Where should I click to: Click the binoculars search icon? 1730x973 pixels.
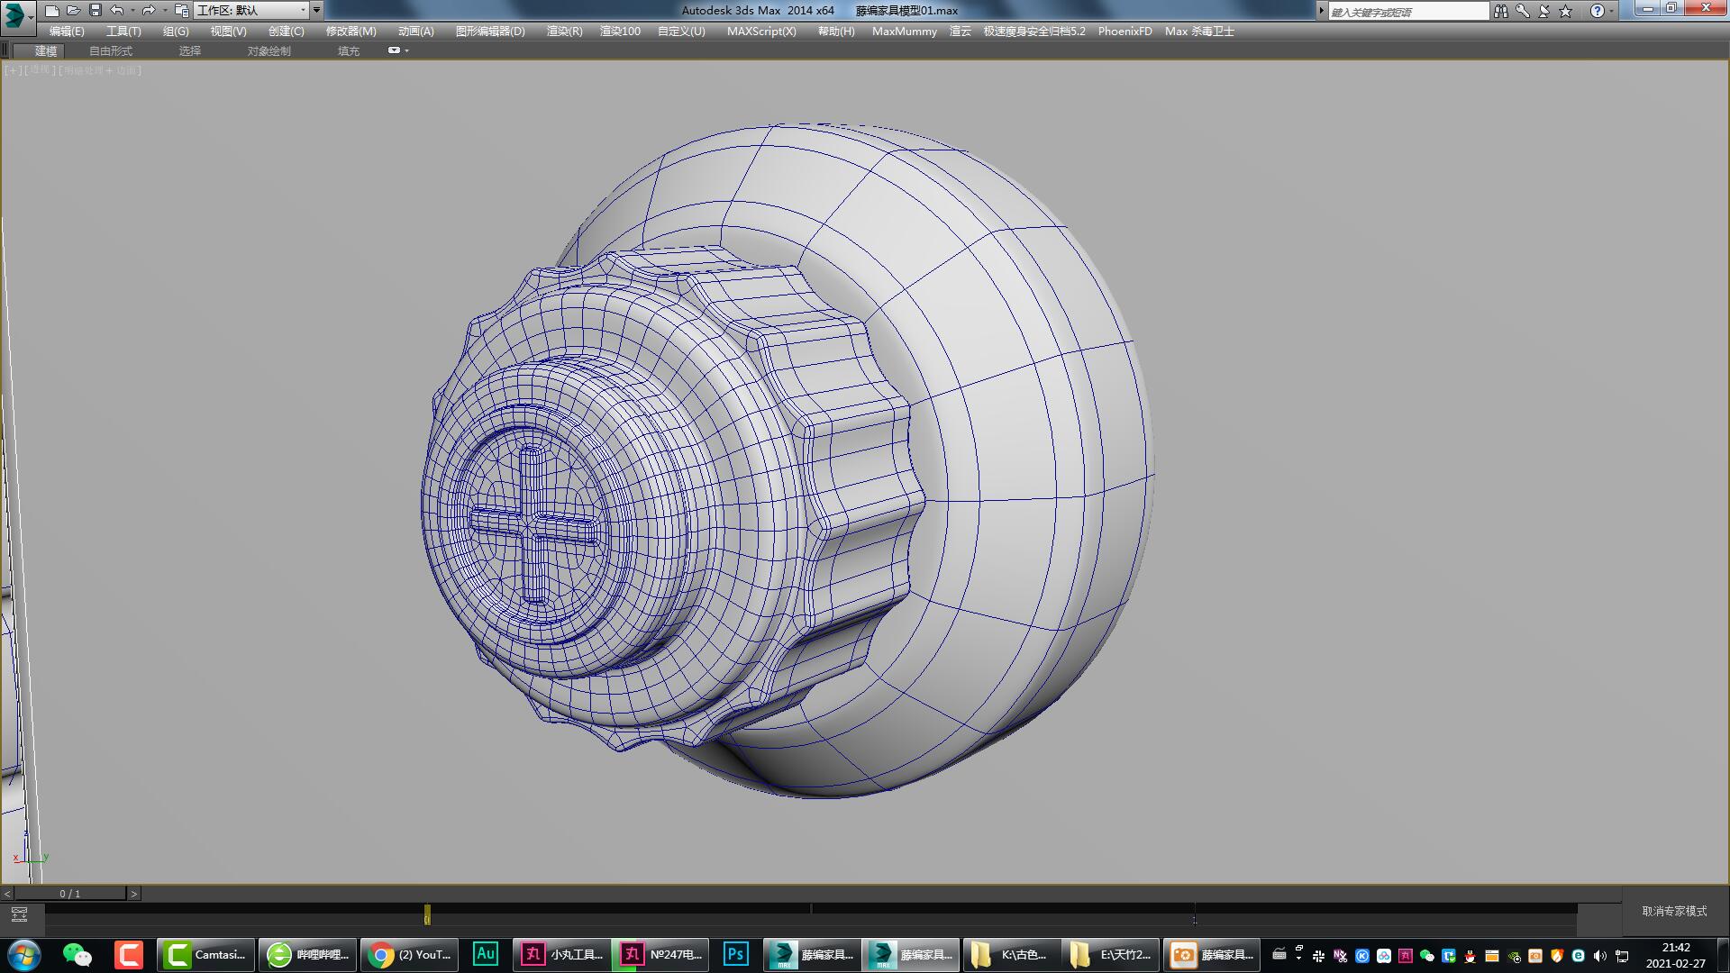[1500, 11]
